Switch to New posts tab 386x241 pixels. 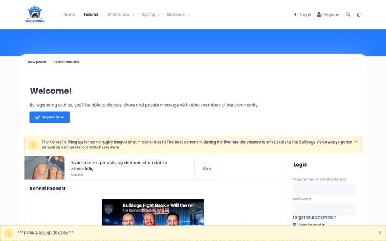[x=36, y=62]
